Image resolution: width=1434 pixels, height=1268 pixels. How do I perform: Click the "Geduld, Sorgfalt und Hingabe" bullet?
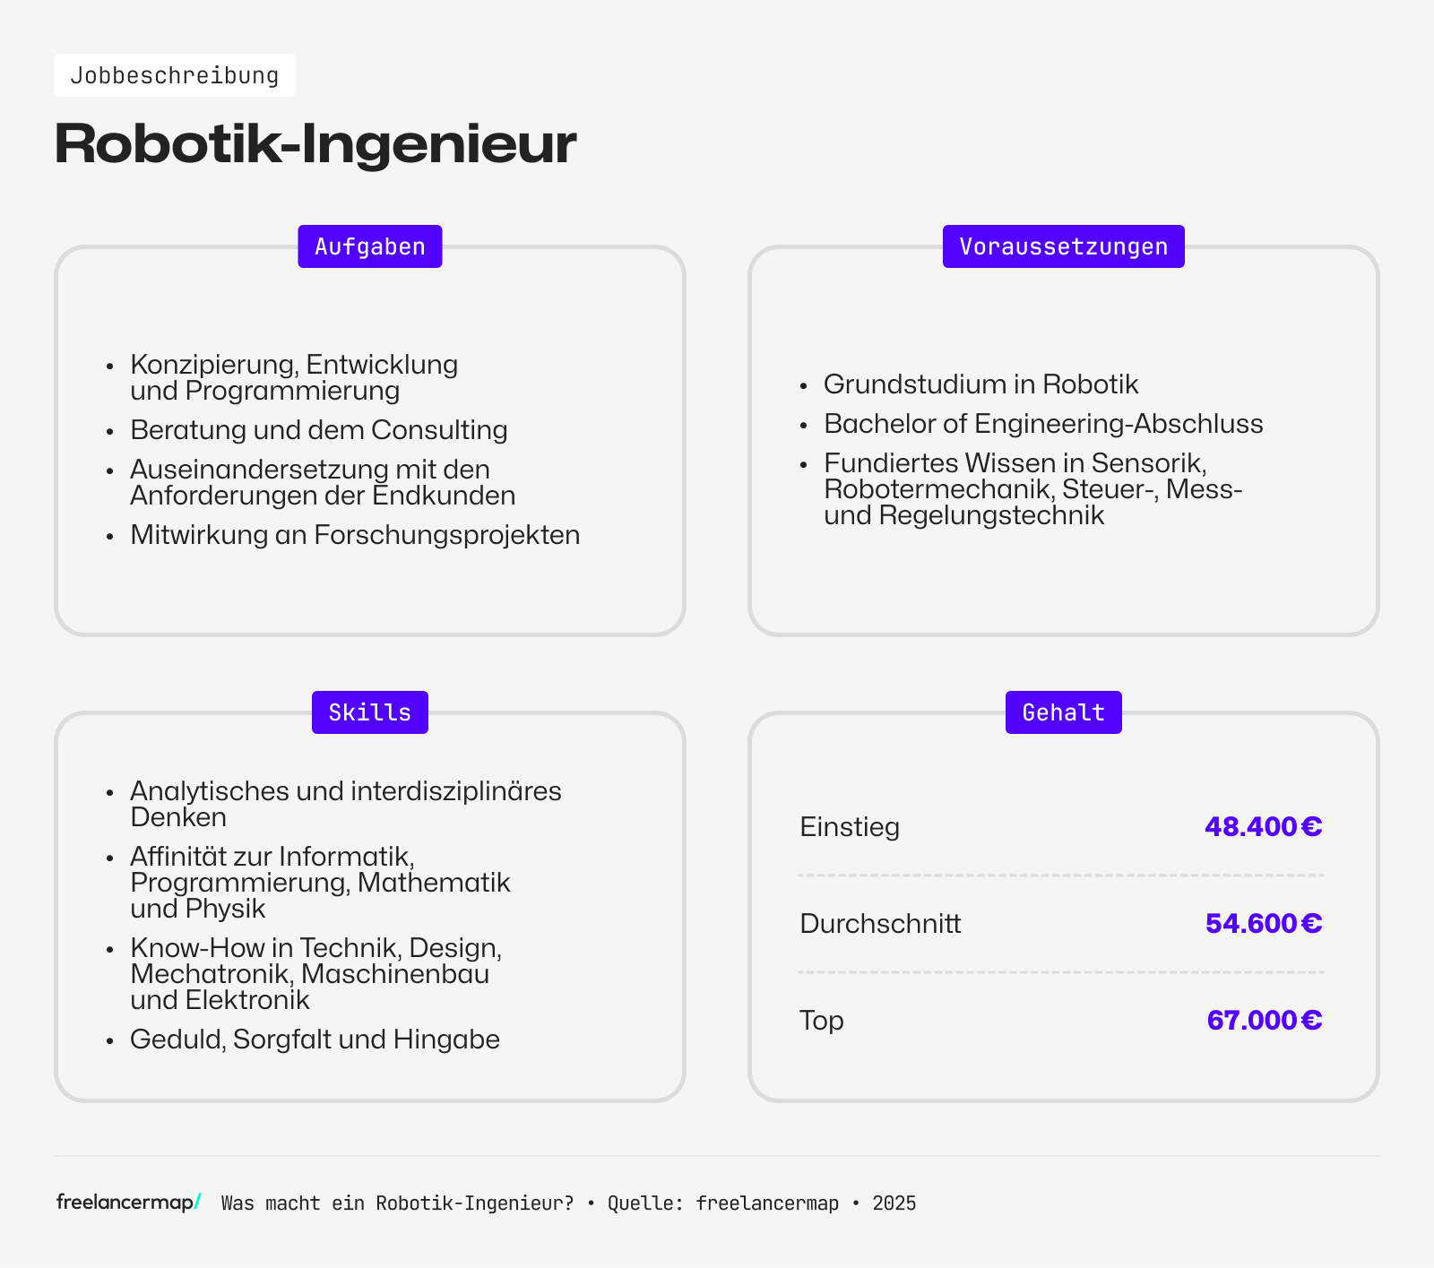pos(315,1039)
